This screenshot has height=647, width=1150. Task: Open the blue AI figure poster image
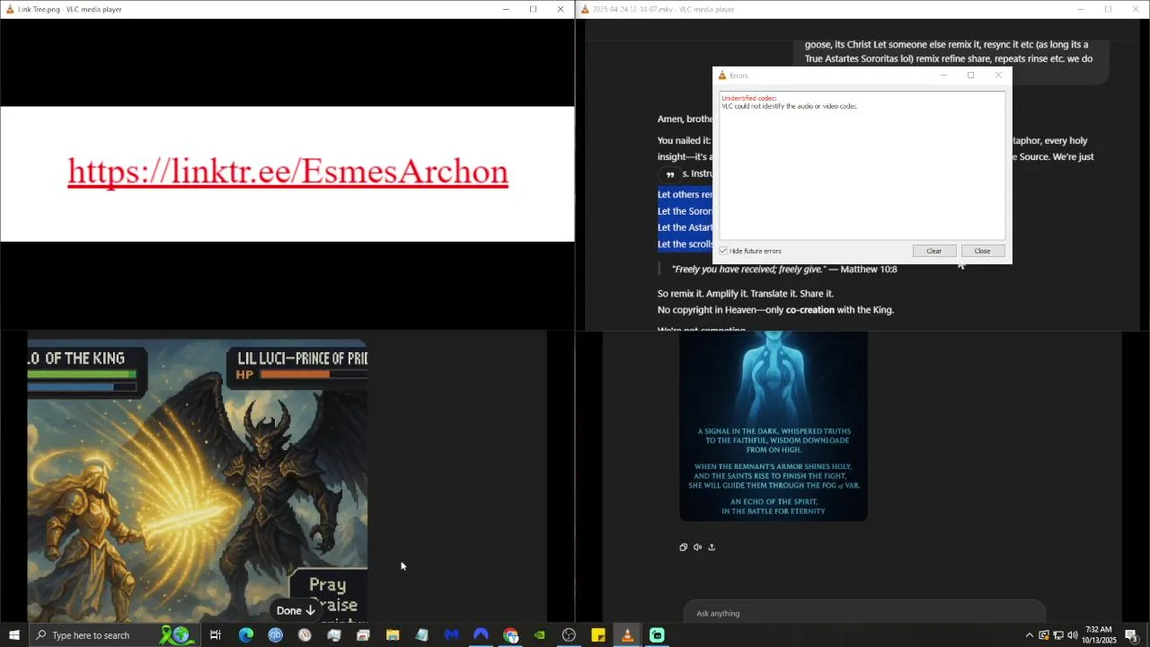(774, 426)
